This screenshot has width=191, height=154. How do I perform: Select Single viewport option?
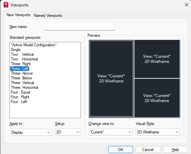[16, 50]
